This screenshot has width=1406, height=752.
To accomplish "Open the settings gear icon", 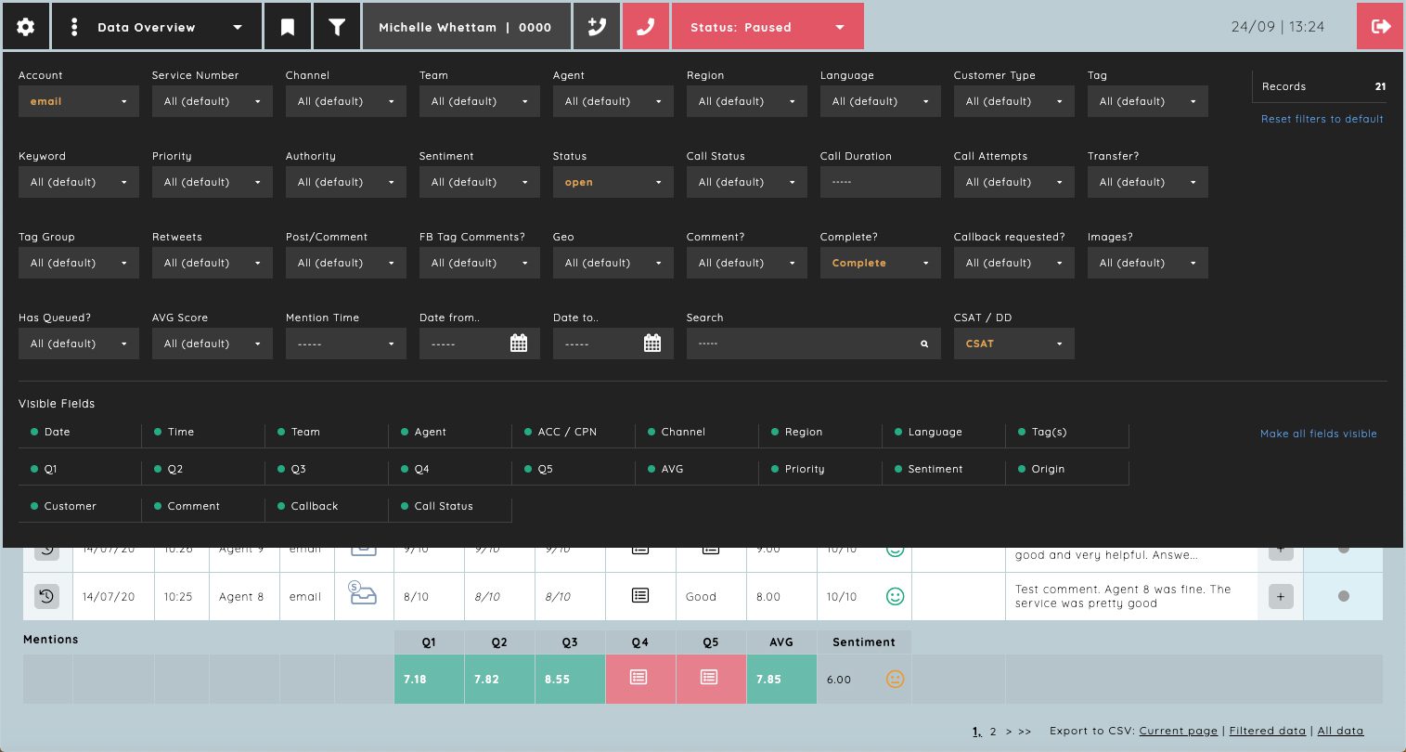I will click(x=26, y=27).
